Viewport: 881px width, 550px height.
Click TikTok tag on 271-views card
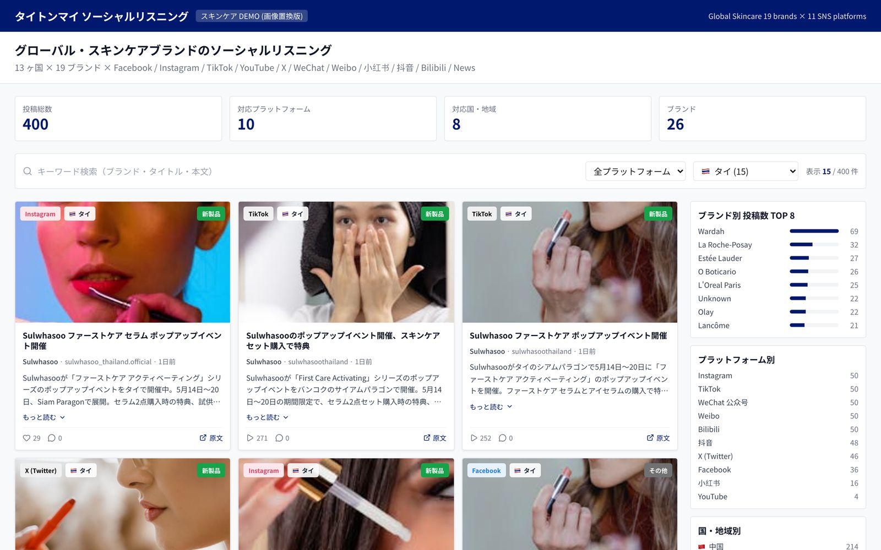click(258, 214)
